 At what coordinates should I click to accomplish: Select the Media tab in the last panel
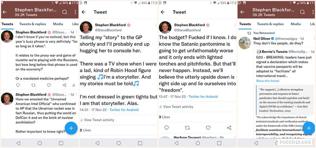(295, 24)
